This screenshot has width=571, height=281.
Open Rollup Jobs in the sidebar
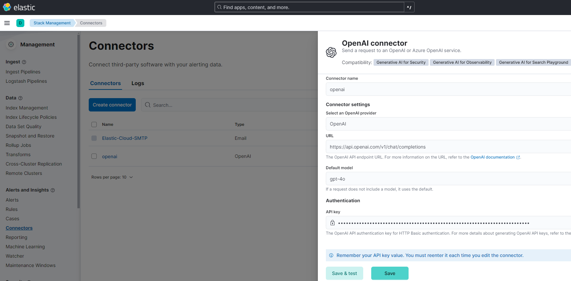pyautogui.click(x=18, y=145)
